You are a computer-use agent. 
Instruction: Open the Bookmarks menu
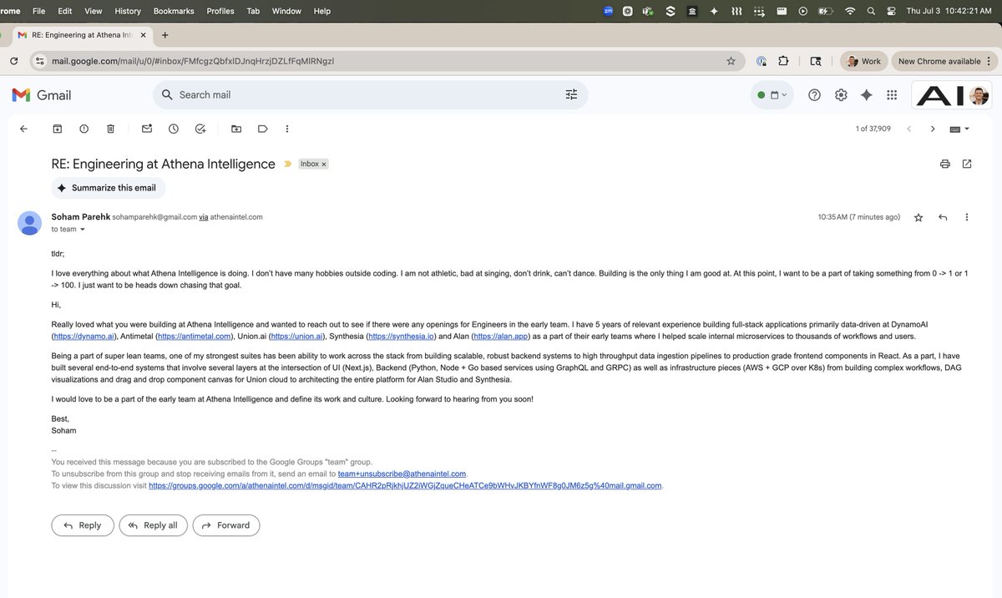pos(174,11)
